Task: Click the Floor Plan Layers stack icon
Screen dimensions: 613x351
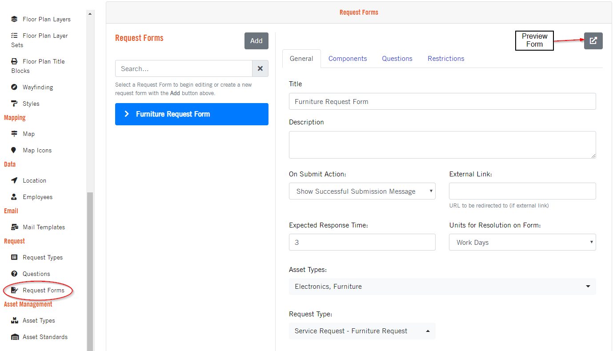Action: [x=15, y=19]
